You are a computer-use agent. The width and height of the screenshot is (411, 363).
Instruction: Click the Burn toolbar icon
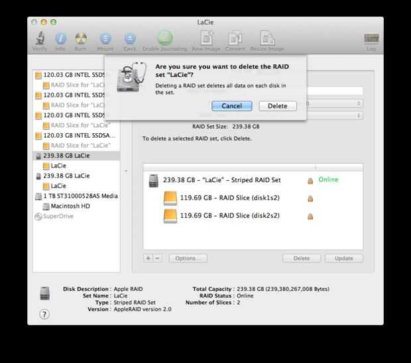pyautogui.click(x=81, y=38)
